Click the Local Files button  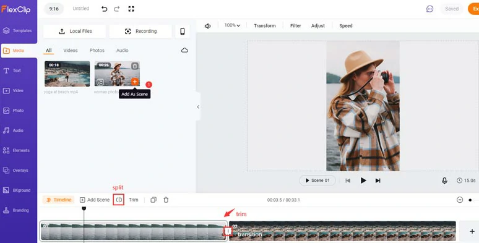[74, 31]
